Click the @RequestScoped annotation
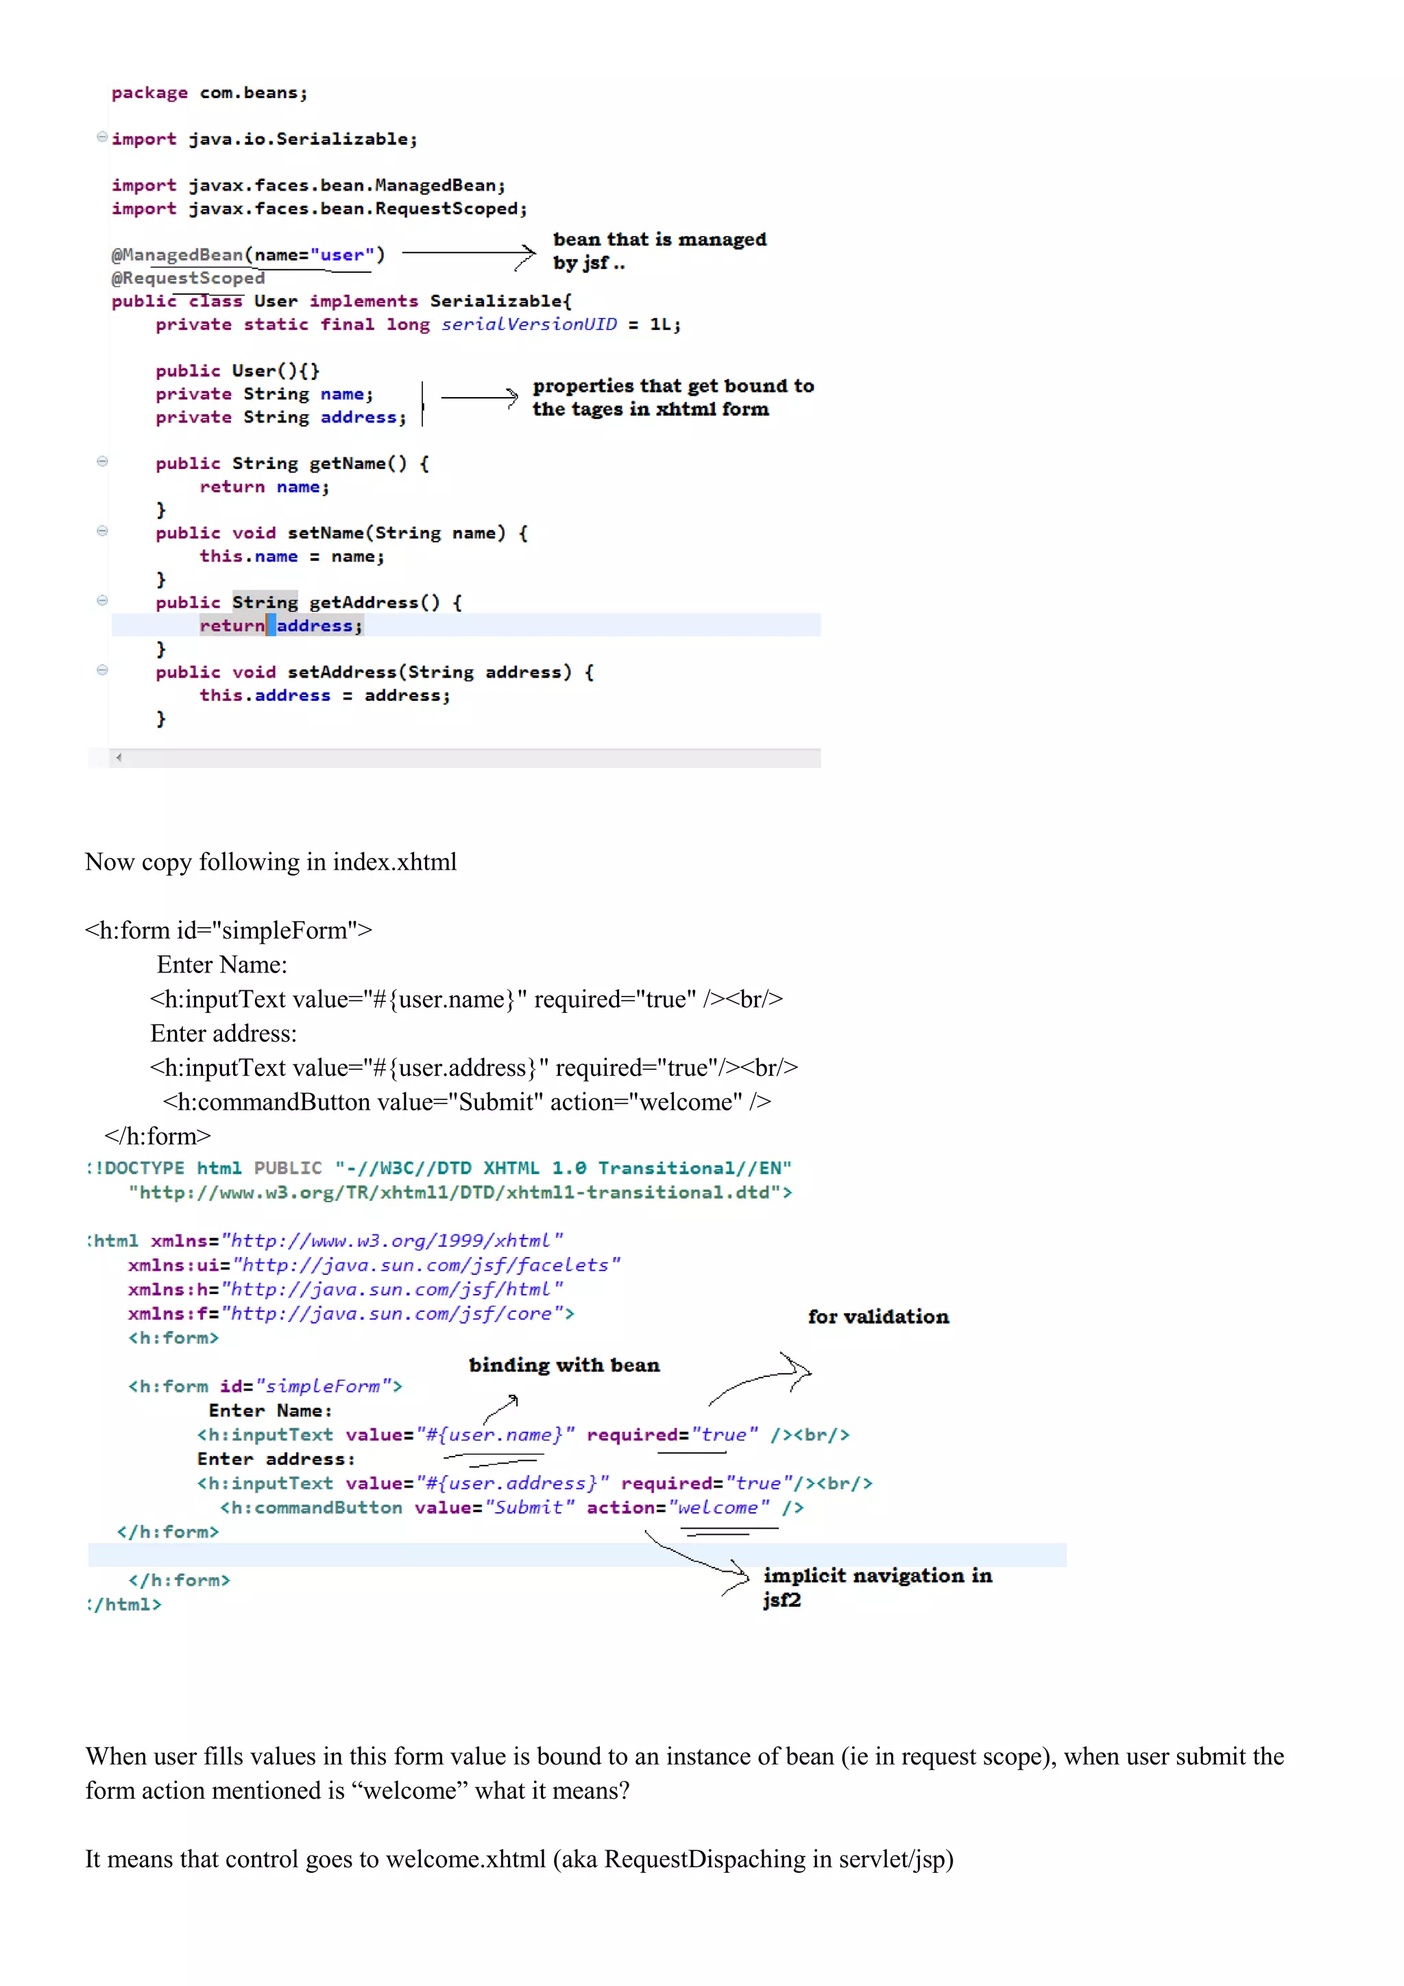 tap(188, 278)
